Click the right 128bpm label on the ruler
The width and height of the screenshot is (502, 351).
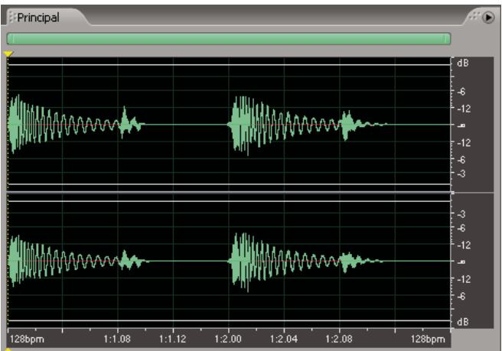tap(428, 340)
